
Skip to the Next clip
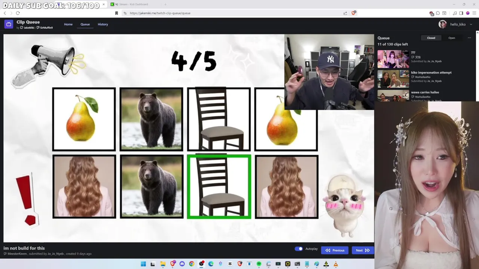tap(363, 250)
